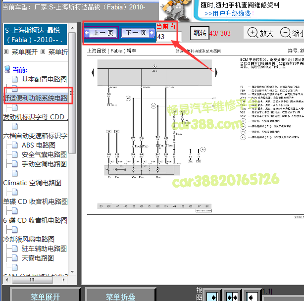The height and width of the screenshot is (301, 304).
Task: Select 驻车辅助电路图 in the tree
Action: click(x=44, y=249)
